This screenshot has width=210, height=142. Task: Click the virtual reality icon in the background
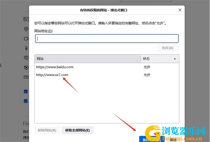pyautogui.click(x=26, y=77)
